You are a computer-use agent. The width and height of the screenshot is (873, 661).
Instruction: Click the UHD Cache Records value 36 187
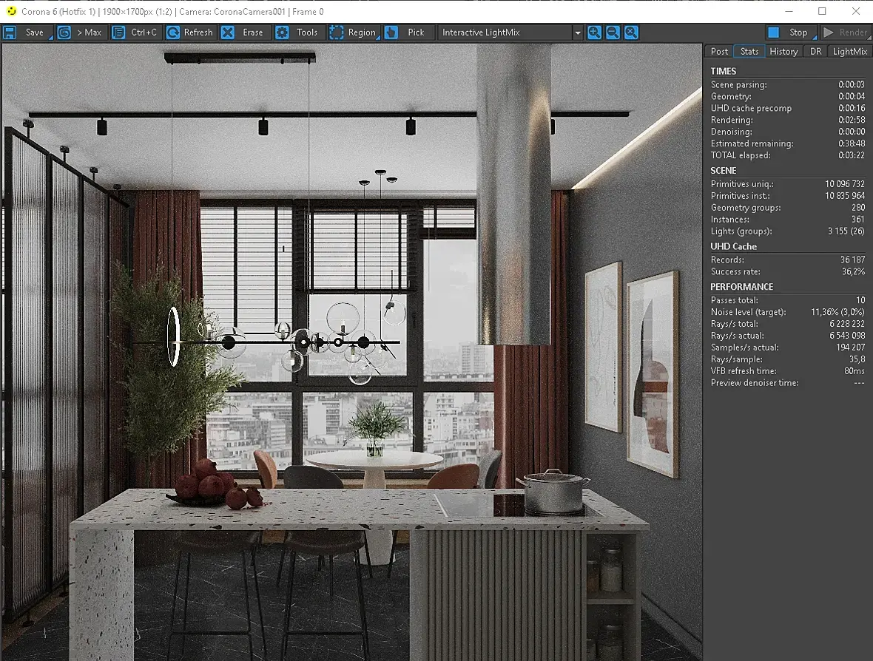point(852,260)
